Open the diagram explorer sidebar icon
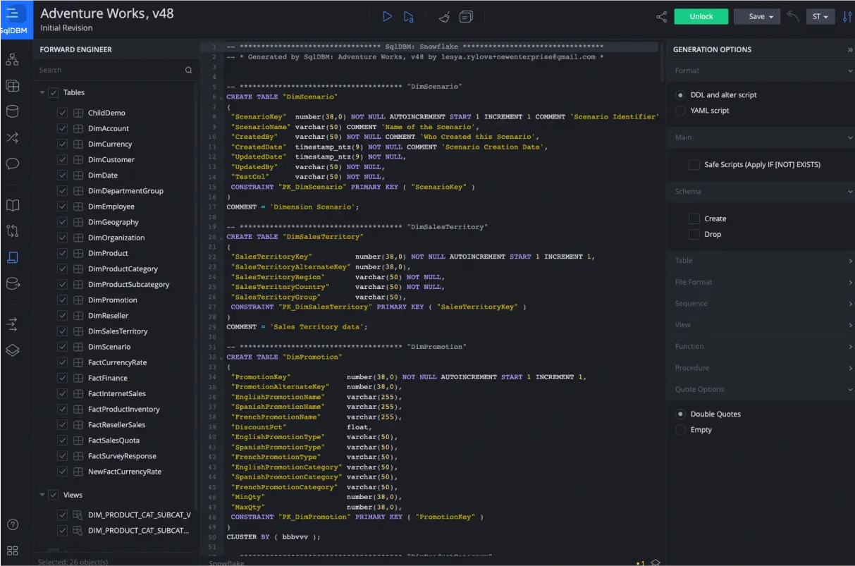 [12, 59]
